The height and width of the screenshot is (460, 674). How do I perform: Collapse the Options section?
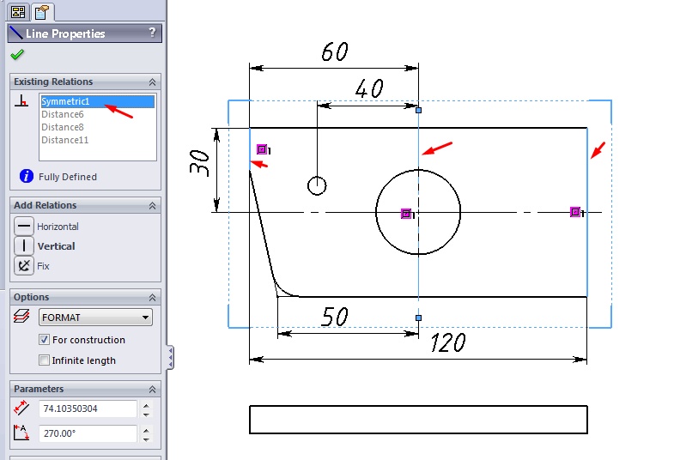tap(152, 297)
